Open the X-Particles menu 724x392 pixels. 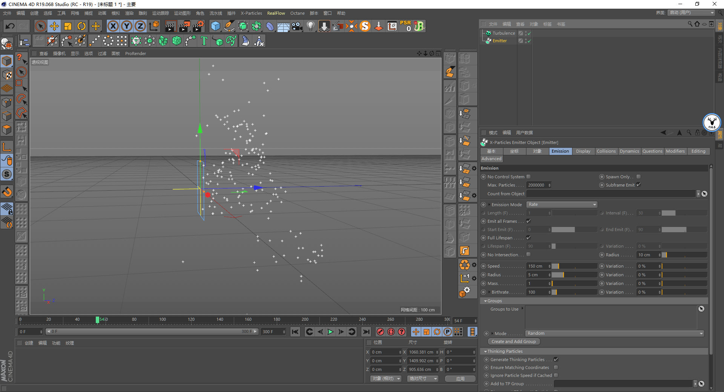click(x=252, y=13)
